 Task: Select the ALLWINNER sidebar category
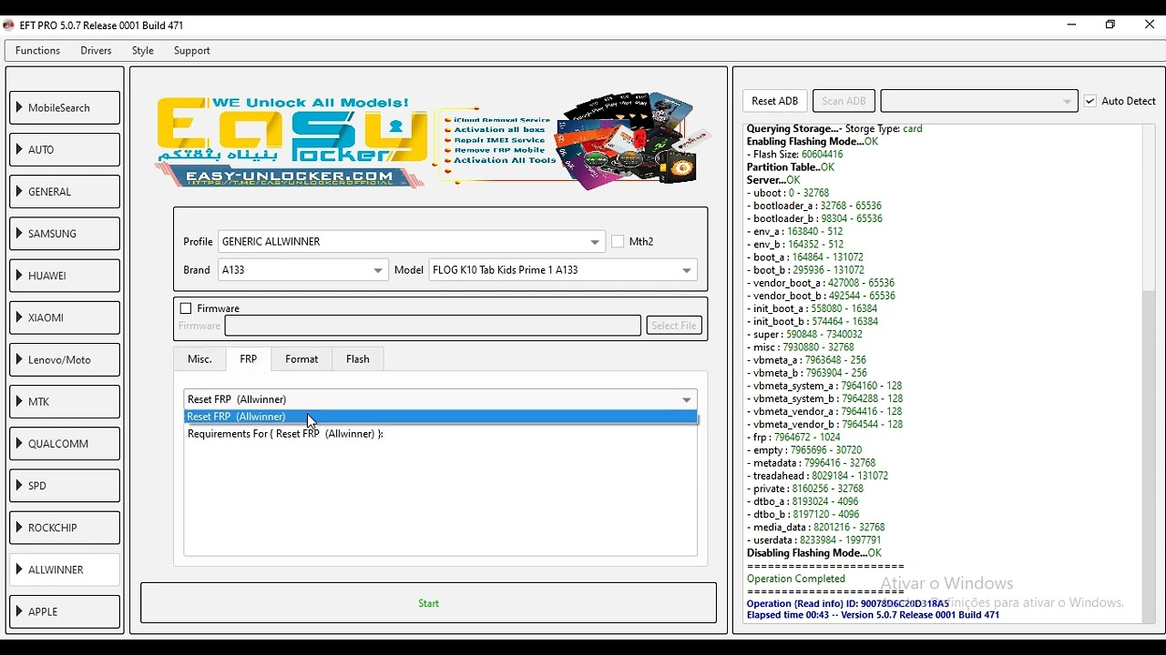(65, 569)
